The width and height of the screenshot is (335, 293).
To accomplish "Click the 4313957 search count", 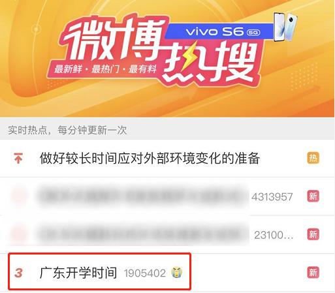I will click(x=272, y=197).
